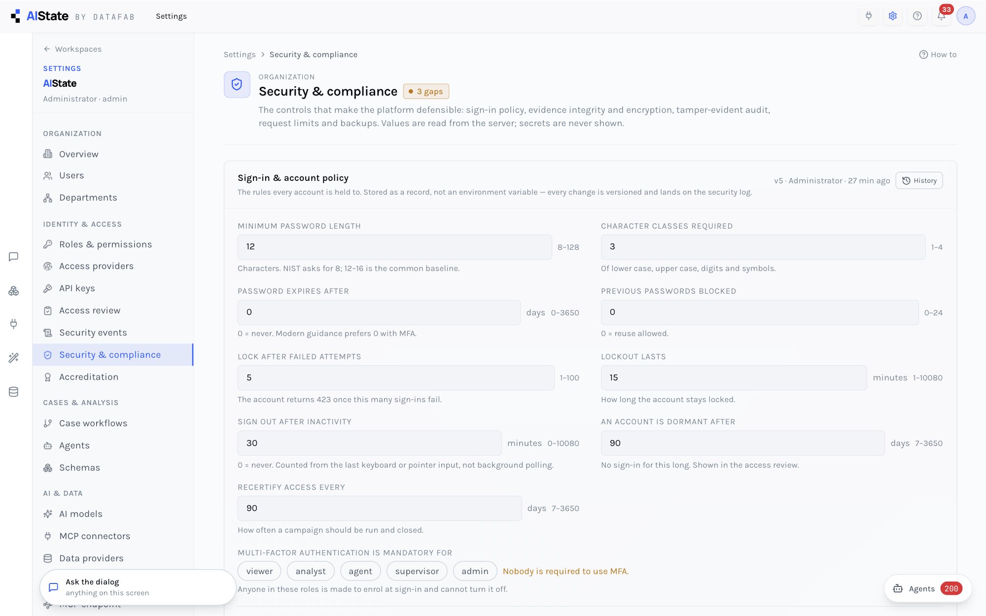The height and width of the screenshot is (616, 986).
Task: Click the History button
Action: [919, 180]
